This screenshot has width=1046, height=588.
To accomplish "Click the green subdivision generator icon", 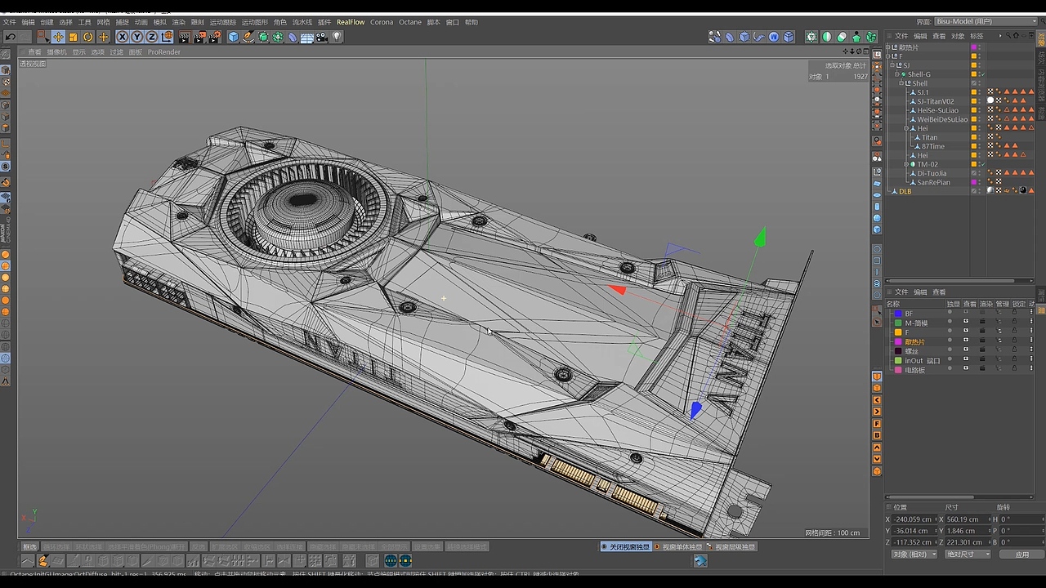I will (264, 37).
